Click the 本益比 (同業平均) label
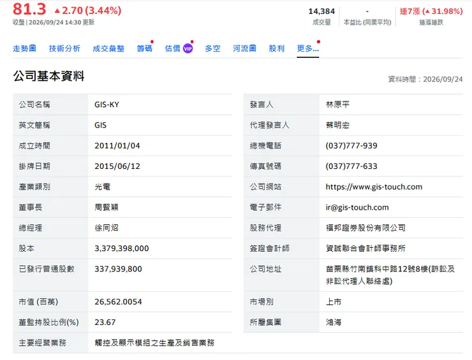Viewport: 472px width, 360px height. [367, 22]
